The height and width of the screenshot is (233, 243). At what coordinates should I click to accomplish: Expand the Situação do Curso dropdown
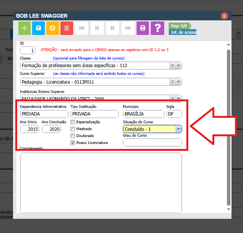(x=178, y=129)
